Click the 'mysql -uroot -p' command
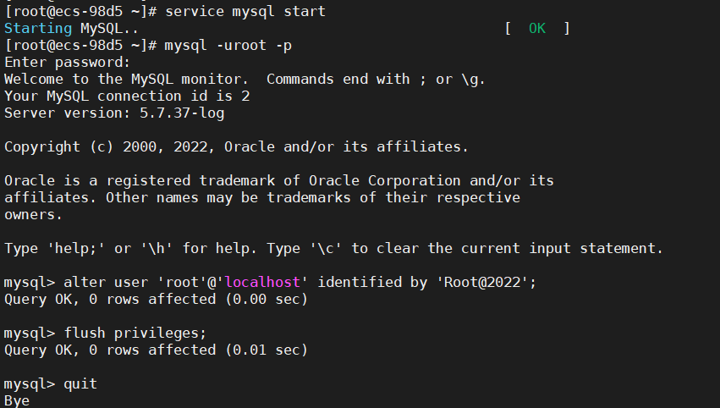The width and height of the screenshot is (720, 408). pos(228,45)
